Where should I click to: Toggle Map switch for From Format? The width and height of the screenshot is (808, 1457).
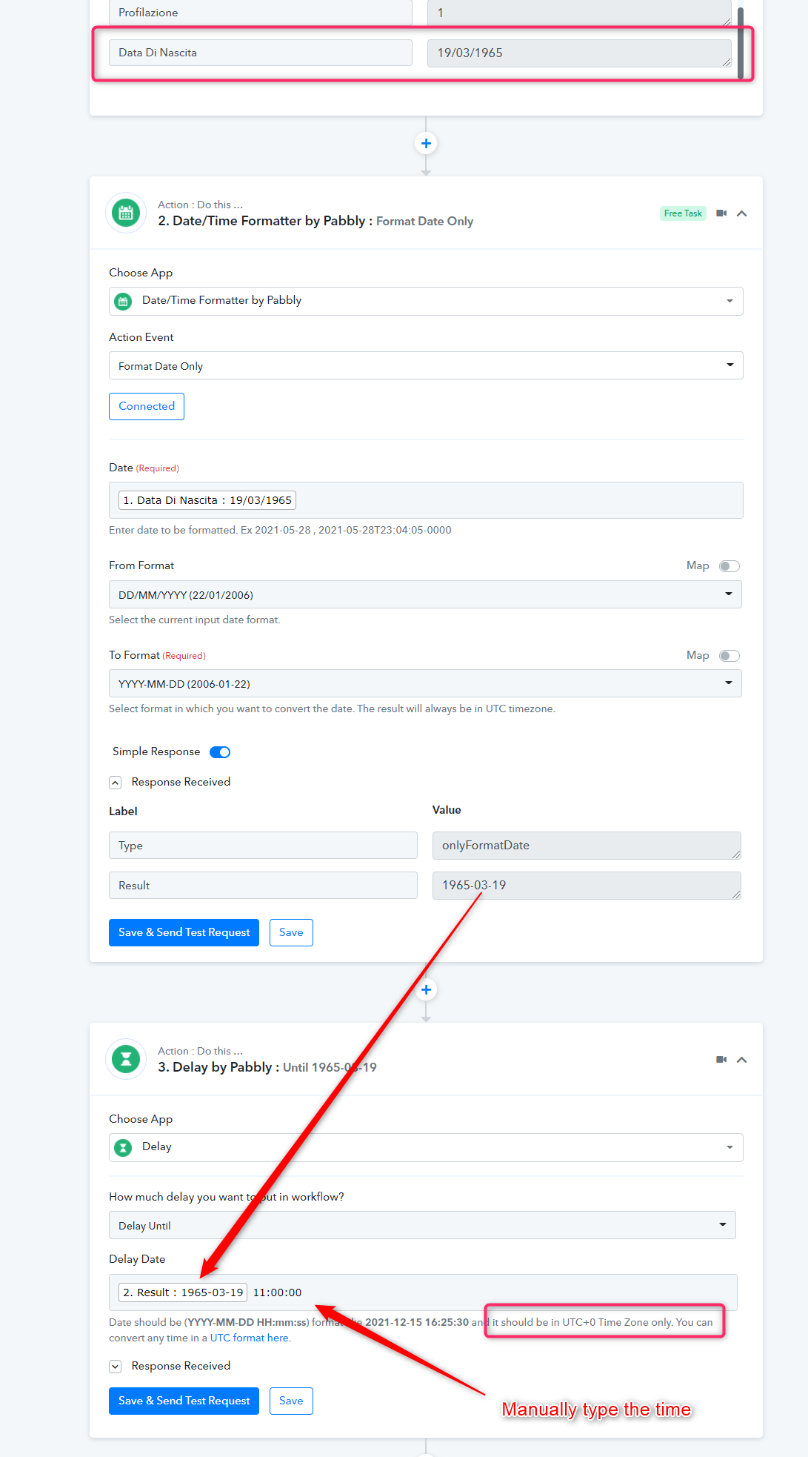(x=729, y=566)
